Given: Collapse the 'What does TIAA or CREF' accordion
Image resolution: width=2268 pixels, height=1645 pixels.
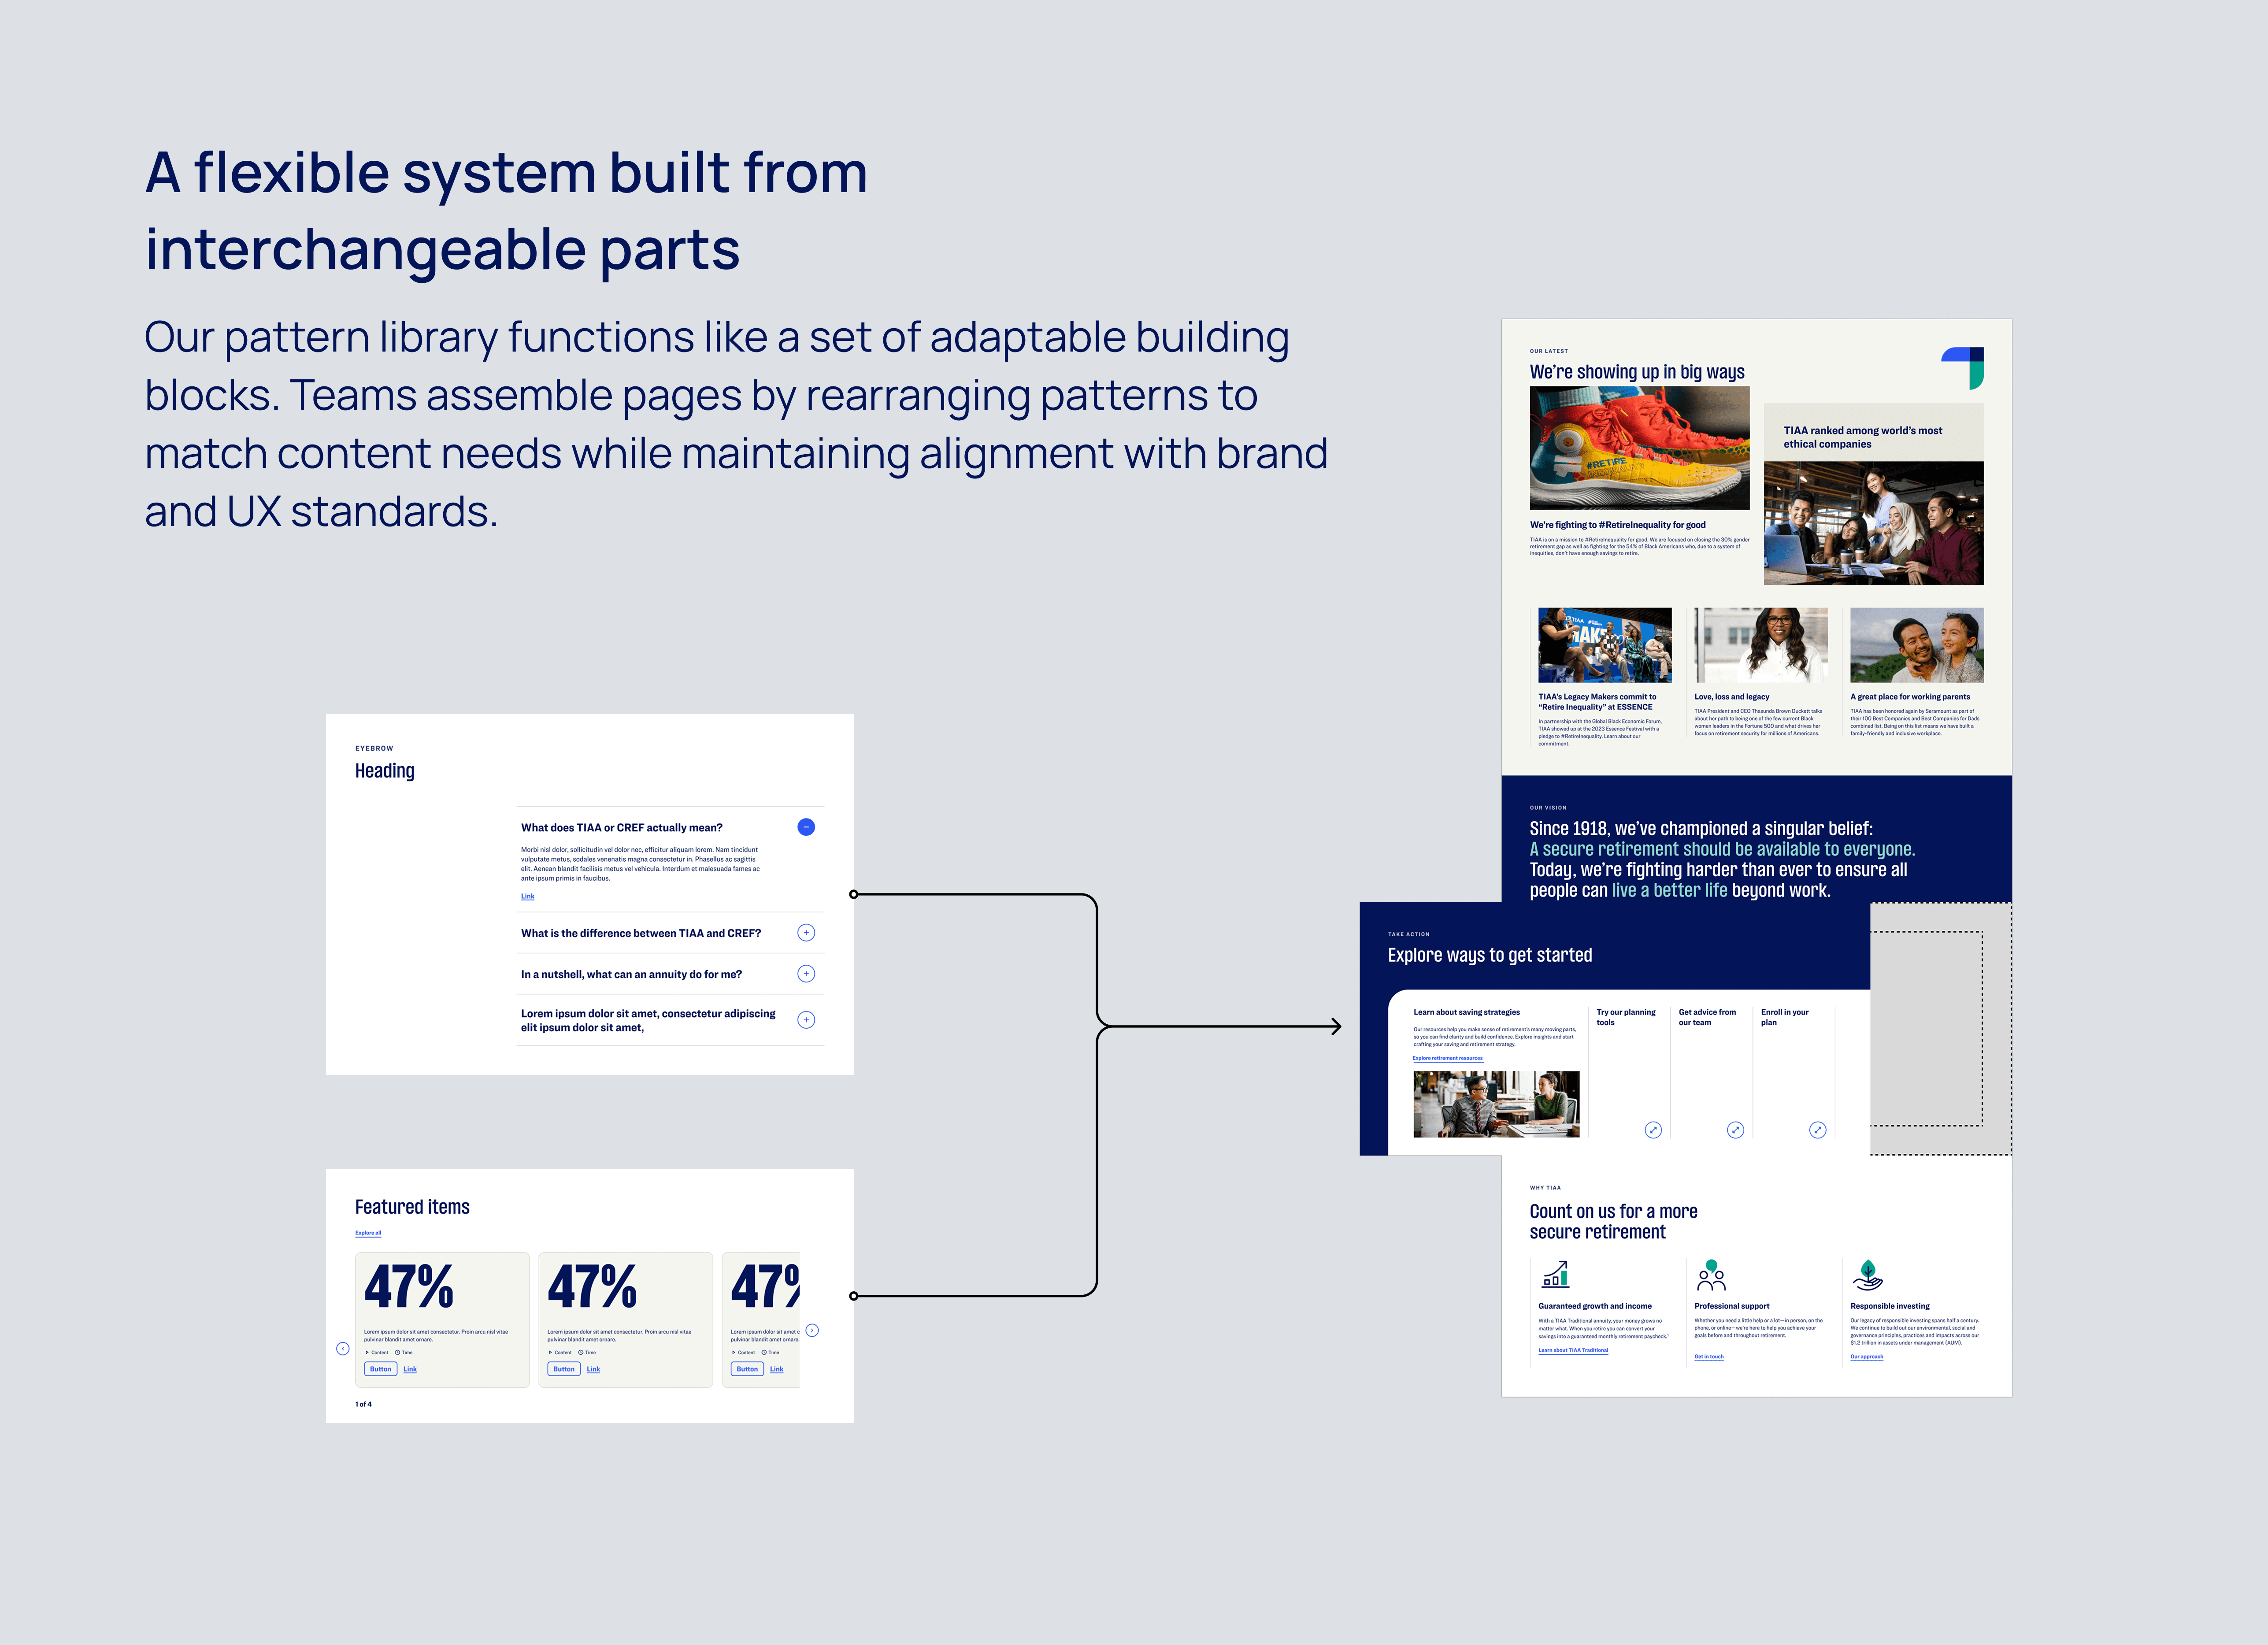Looking at the screenshot, I should [806, 827].
